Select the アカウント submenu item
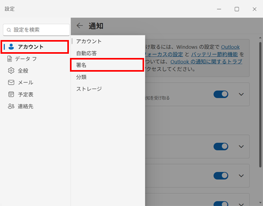 tap(108, 41)
